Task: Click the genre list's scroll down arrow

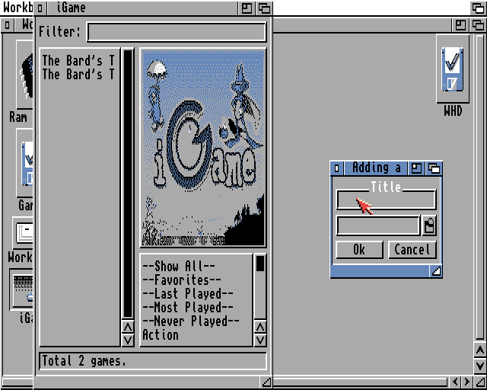Action: 260,340
